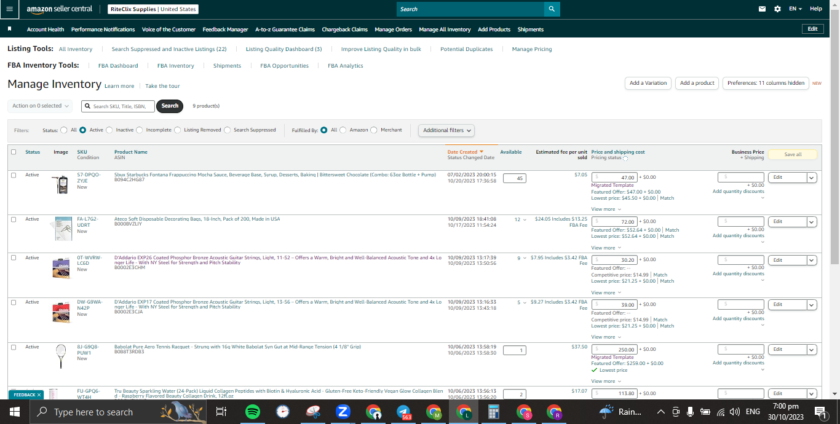Open the Calculator app from taskbar

tap(493, 412)
